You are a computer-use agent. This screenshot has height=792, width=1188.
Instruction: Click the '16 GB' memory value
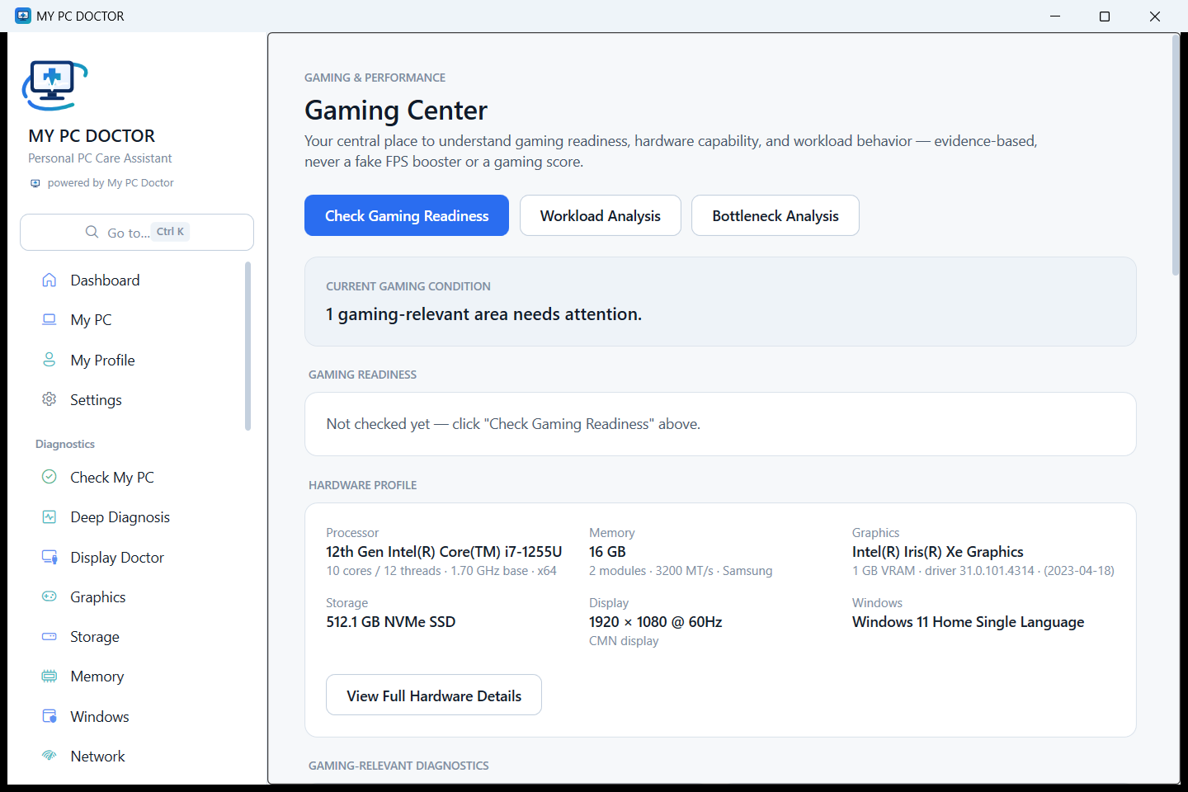pyautogui.click(x=607, y=552)
